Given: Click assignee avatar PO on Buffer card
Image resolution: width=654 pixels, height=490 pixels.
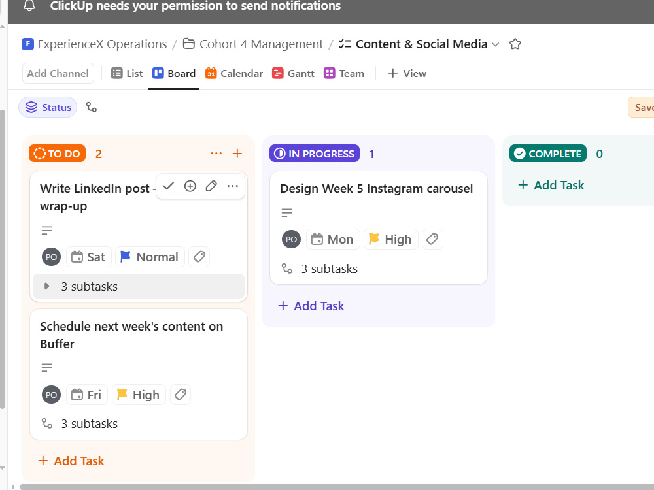Looking at the screenshot, I should point(51,395).
